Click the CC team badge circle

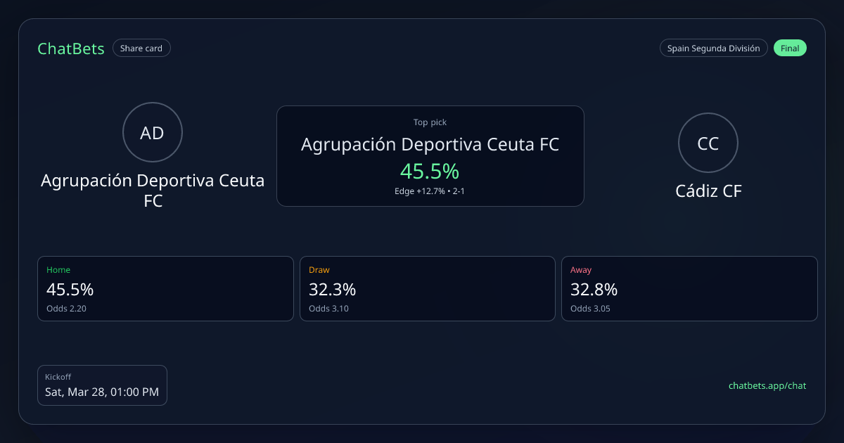coord(708,143)
